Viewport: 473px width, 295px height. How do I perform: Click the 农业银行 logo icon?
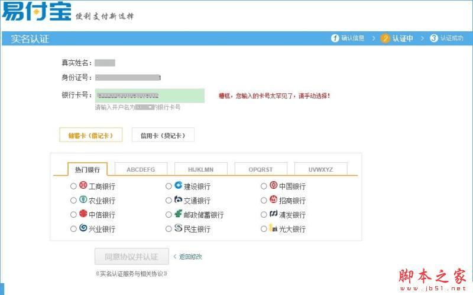pos(83,200)
